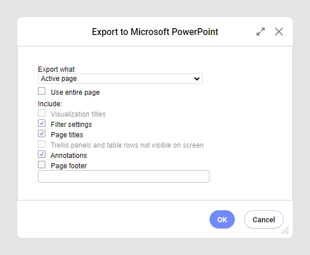Click the Include: section label
The width and height of the screenshot is (310, 255).
[50, 104]
